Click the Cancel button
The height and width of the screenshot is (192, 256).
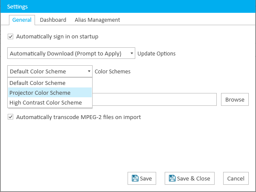pos(236,178)
